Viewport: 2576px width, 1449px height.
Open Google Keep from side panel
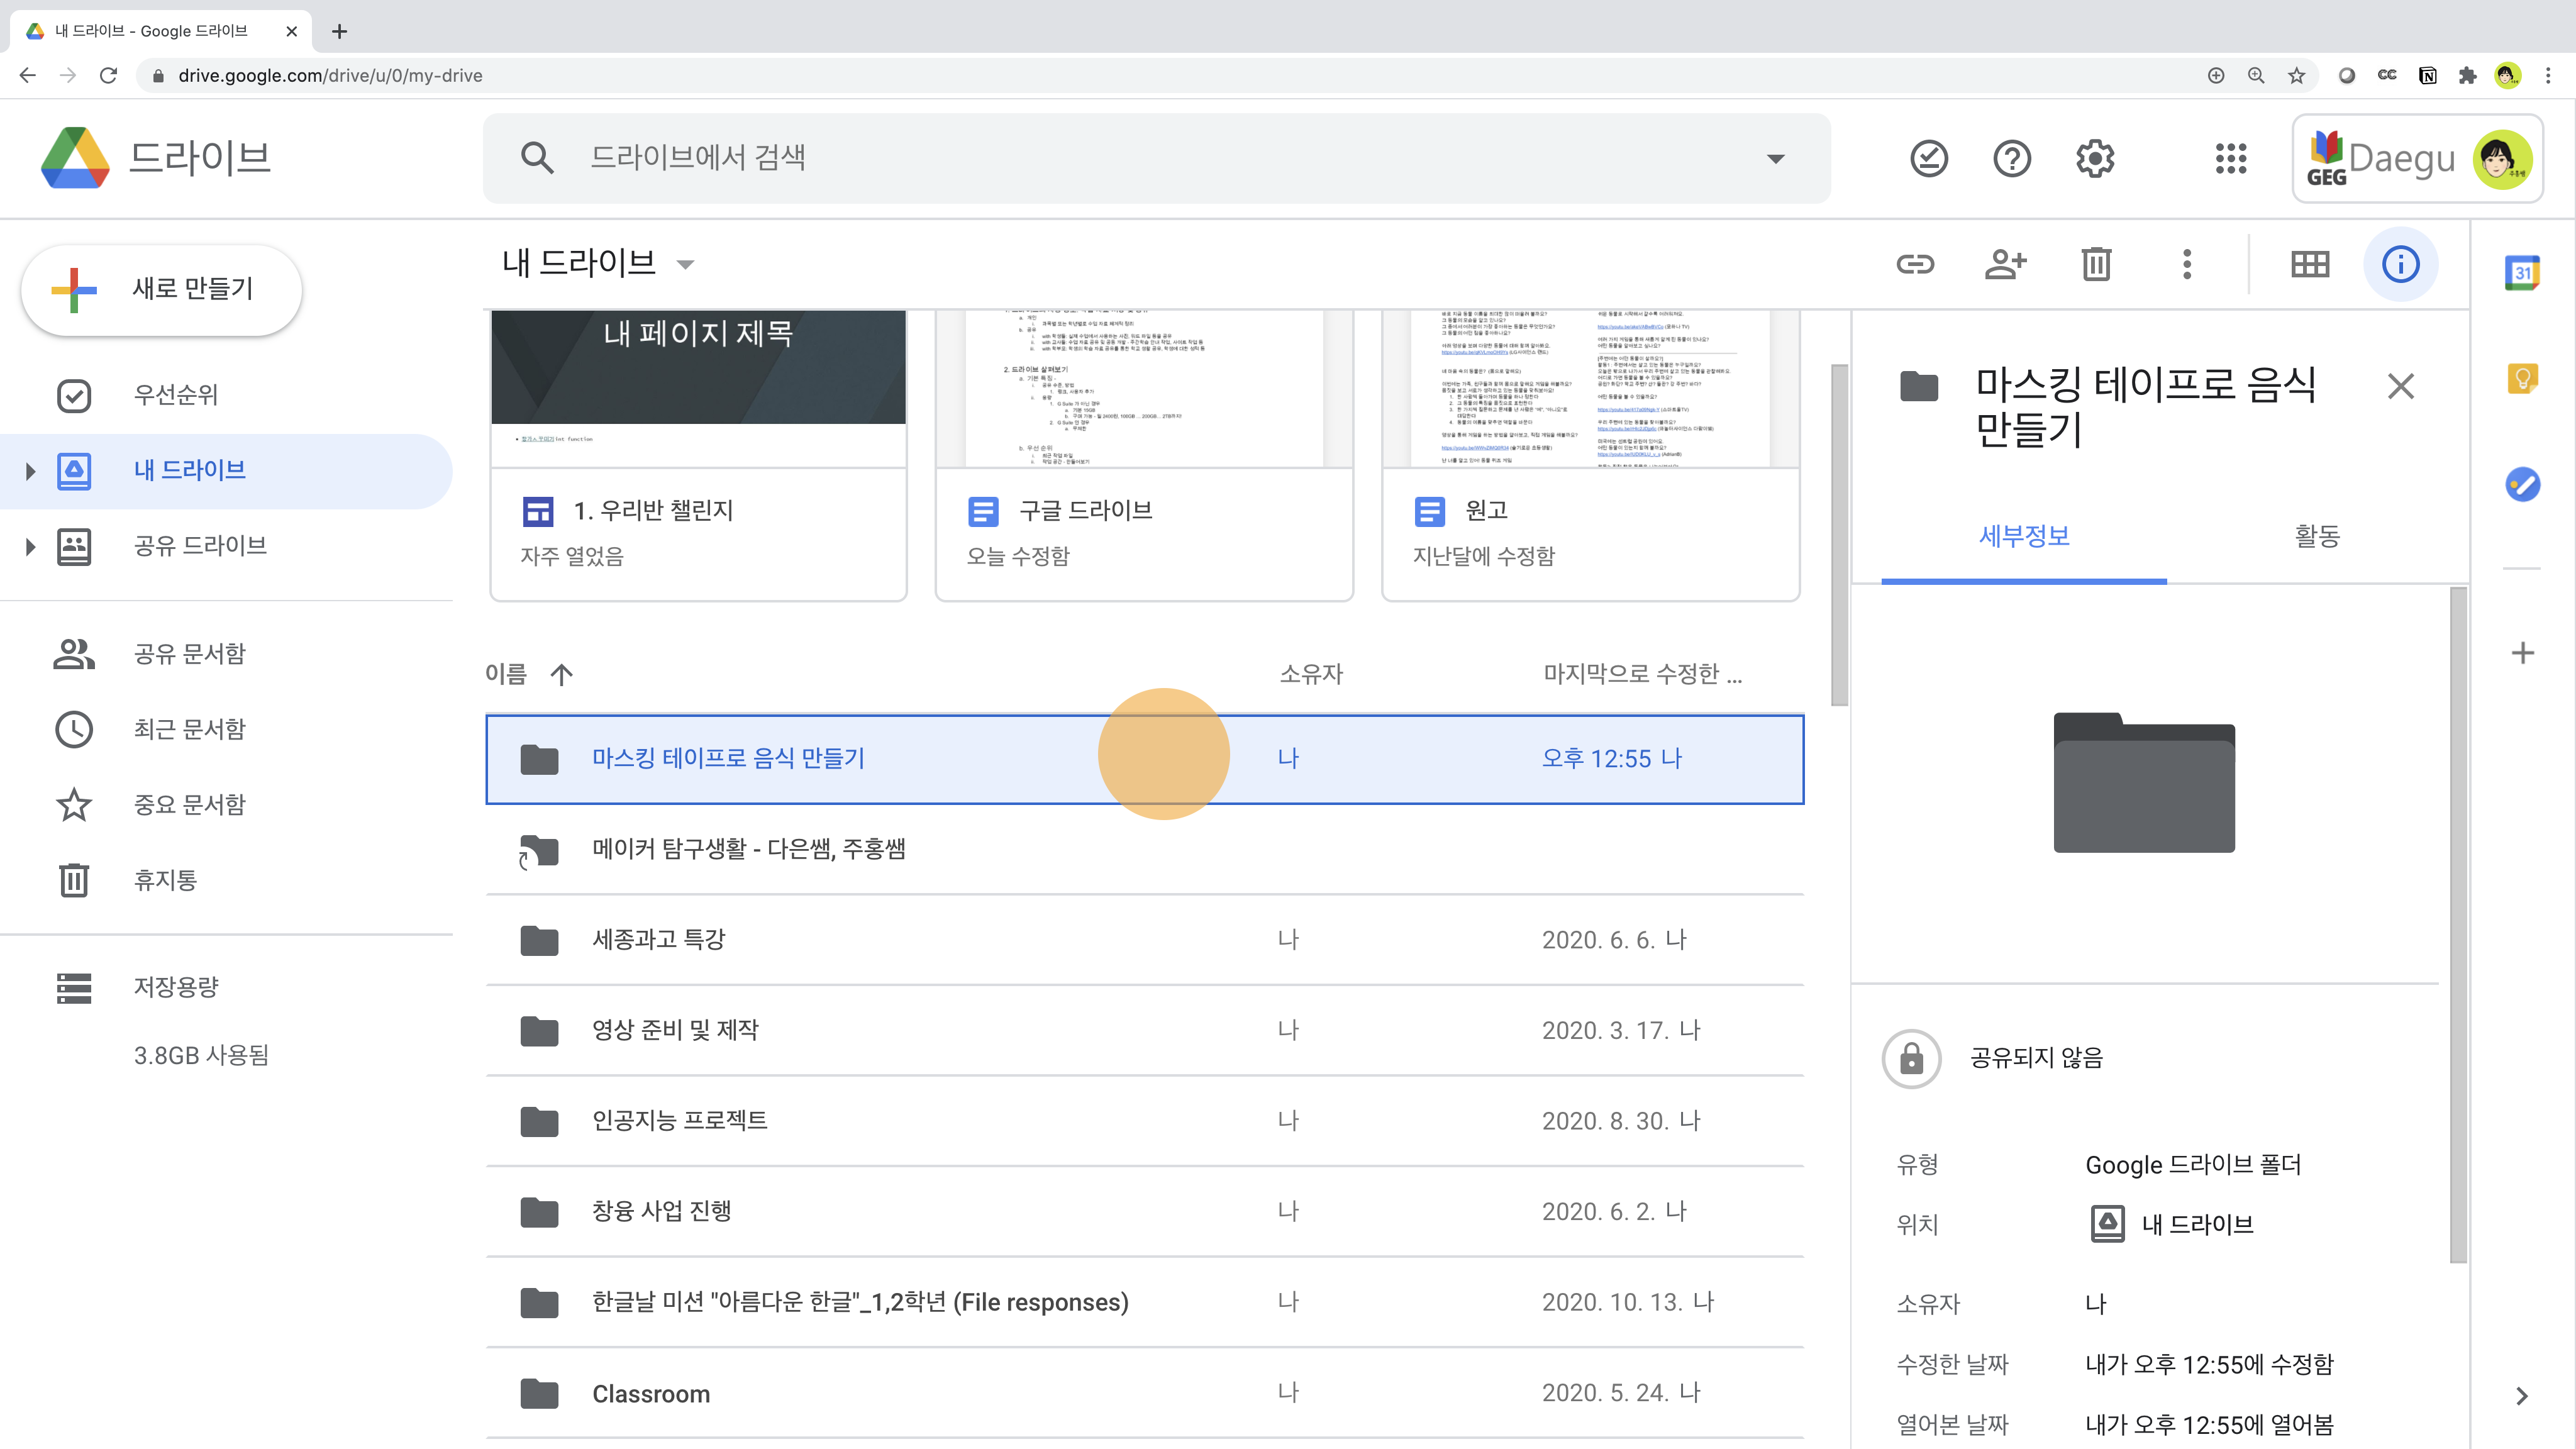[x=2522, y=379]
